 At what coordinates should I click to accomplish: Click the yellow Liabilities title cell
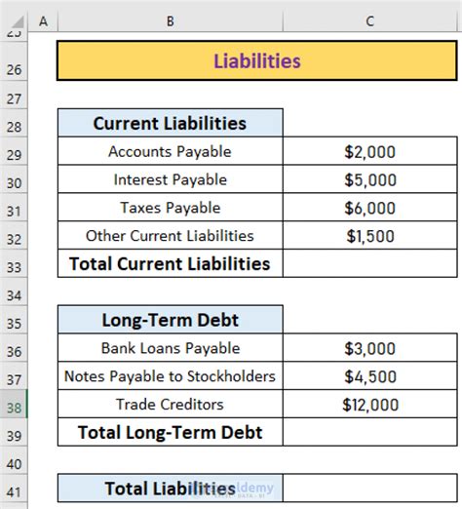point(257,60)
